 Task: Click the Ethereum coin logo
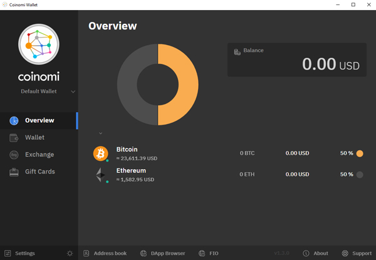pos(100,175)
